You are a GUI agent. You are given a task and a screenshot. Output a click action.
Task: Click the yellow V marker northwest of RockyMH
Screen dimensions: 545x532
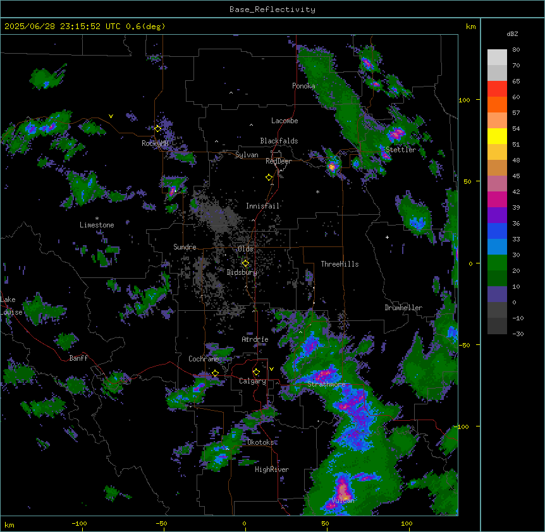coord(111,116)
